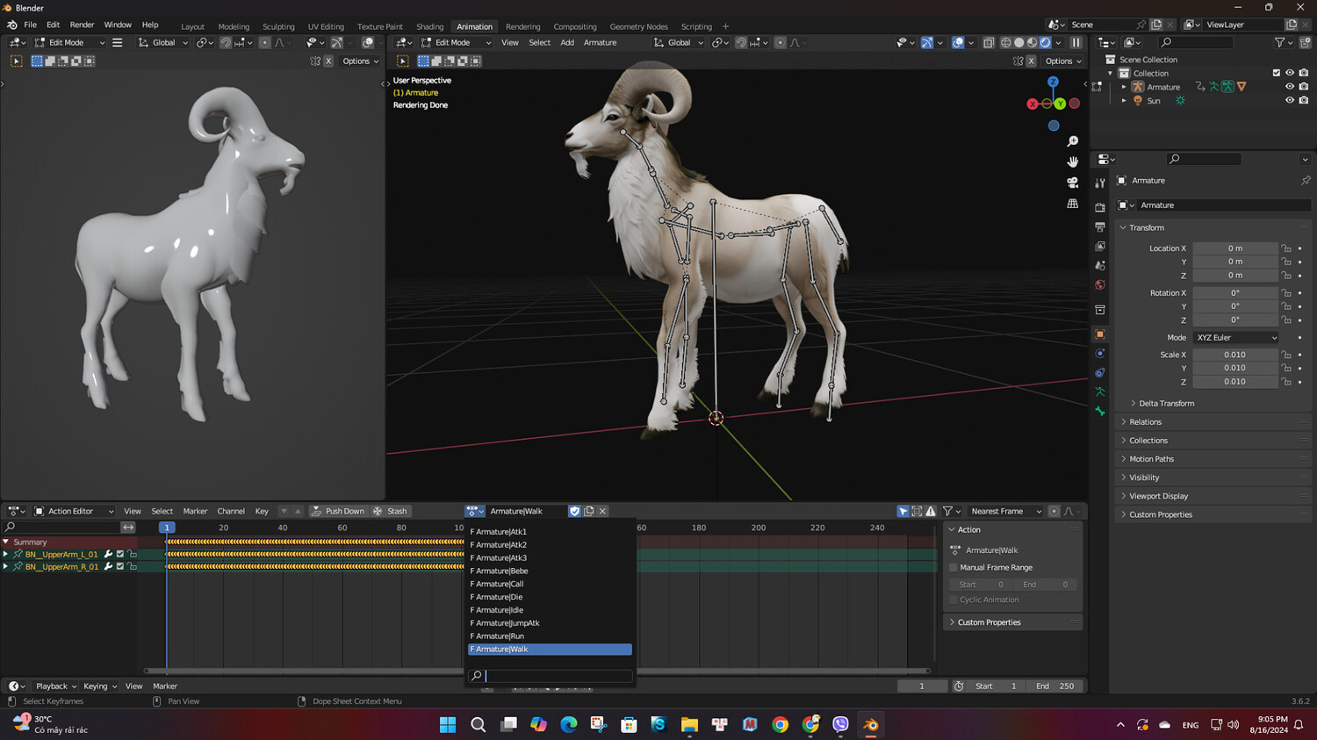Click the Push Down button
The width and height of the screenshot is (1317, 740).
tap(337, 511)
